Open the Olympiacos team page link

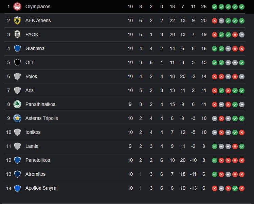[x=38, y=6]
